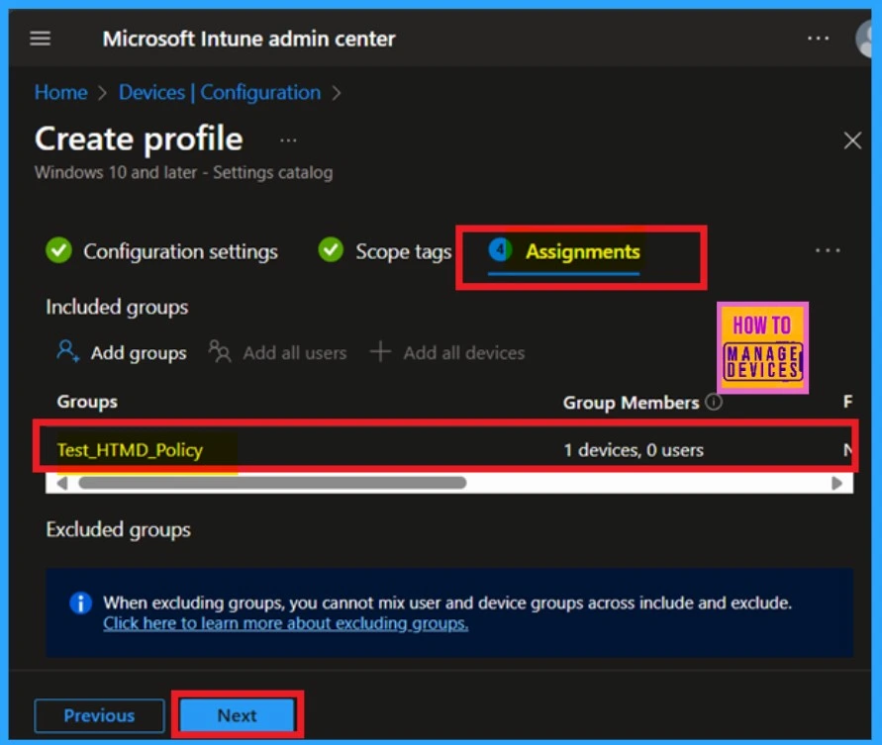Click the Add groups icon
Image resolution: width=882 pixels, height=745 pixels.
tap(67, 352)
